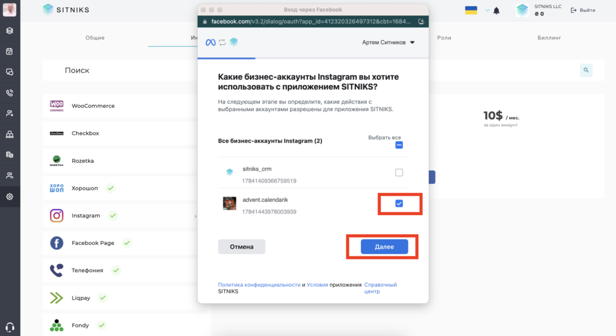
Task: Click the Выйти logout button
Action: (x=583, y=10)
